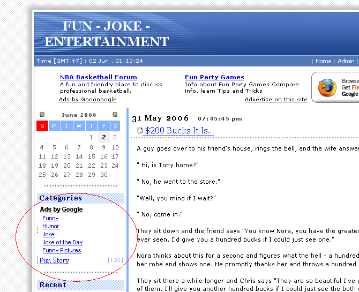Go to previous month in calendar
The image size is (359, 292).
click(x=42, y=114)
